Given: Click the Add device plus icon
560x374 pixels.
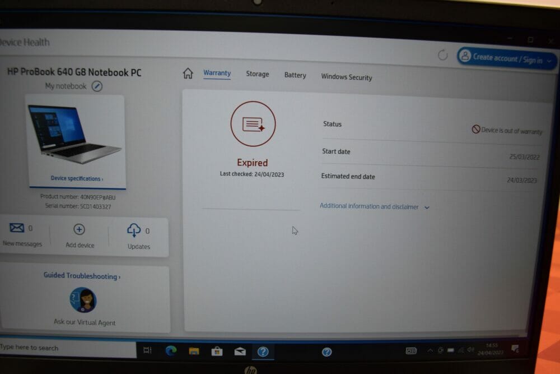Looking at the screenshot, I should click(79, 229).
